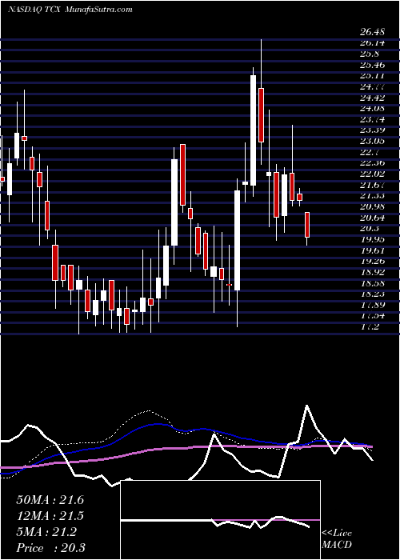Screen dimensions: 400x560
Task: Select the 19.95 price axis label
Action: pyautogui.click(x=372, y=239)
